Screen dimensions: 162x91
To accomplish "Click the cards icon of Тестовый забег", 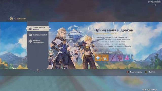I will tap(30, 35).
